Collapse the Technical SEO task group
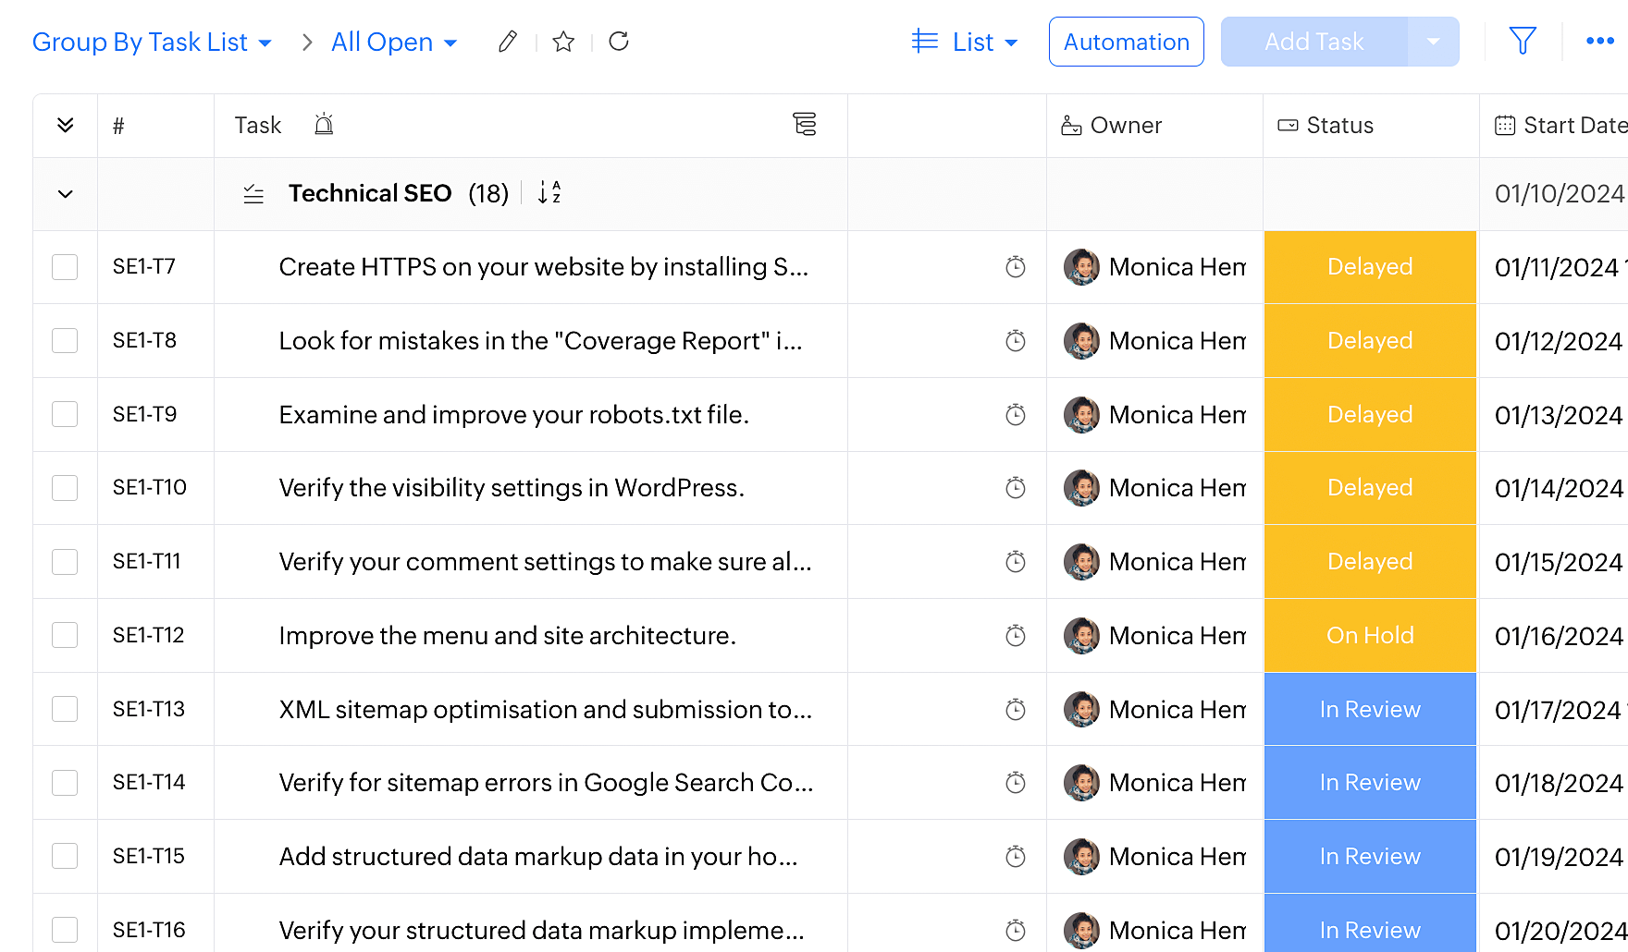The width and height of the screenshot is (1628, 952). pos(65,194)
